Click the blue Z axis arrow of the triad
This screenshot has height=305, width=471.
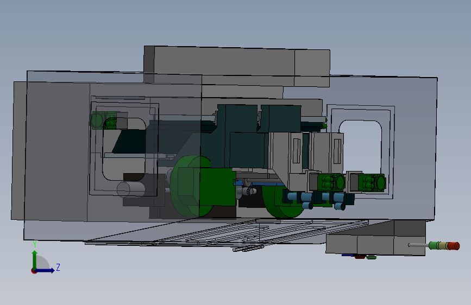pos(45,270)
